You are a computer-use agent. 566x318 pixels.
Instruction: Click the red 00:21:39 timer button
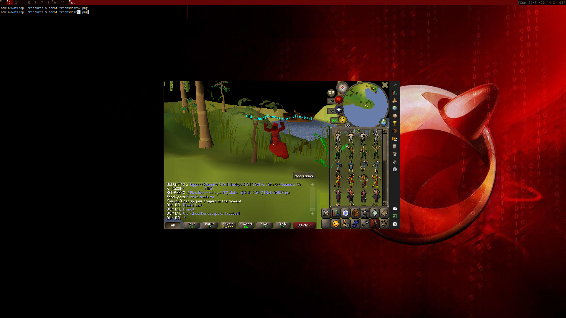304,226
